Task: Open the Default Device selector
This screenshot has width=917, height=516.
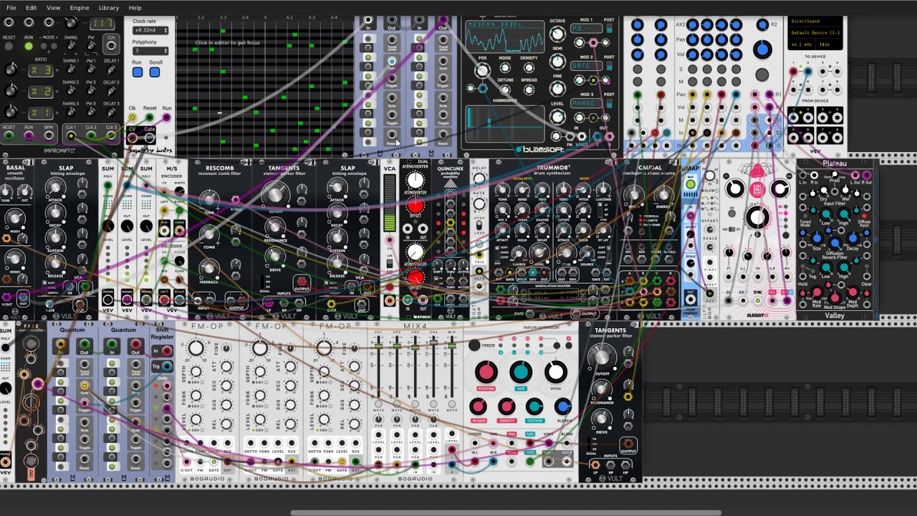Action: (x=815, y=33)
